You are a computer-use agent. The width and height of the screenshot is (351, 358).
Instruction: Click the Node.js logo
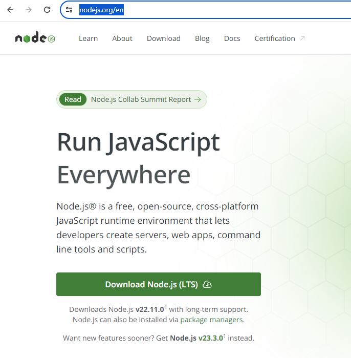point(35,38)
